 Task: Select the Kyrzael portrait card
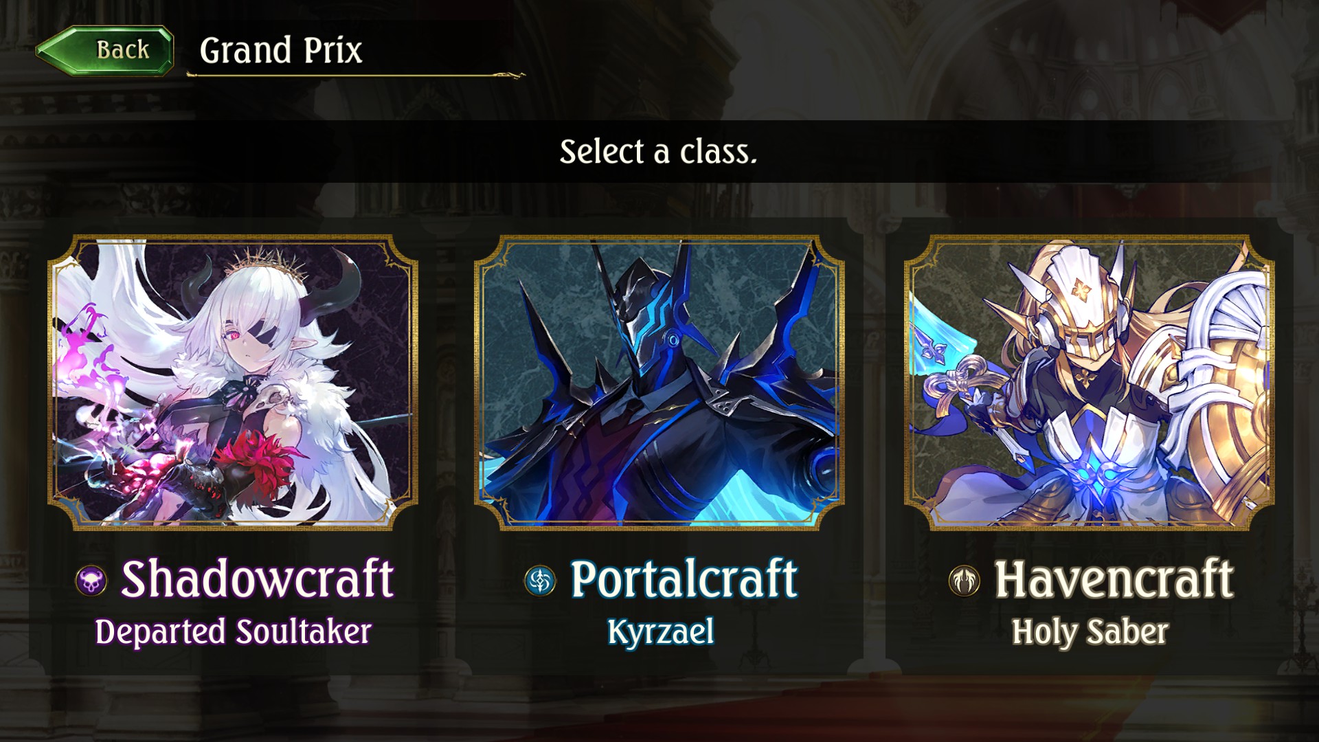(x=659, y=383)
